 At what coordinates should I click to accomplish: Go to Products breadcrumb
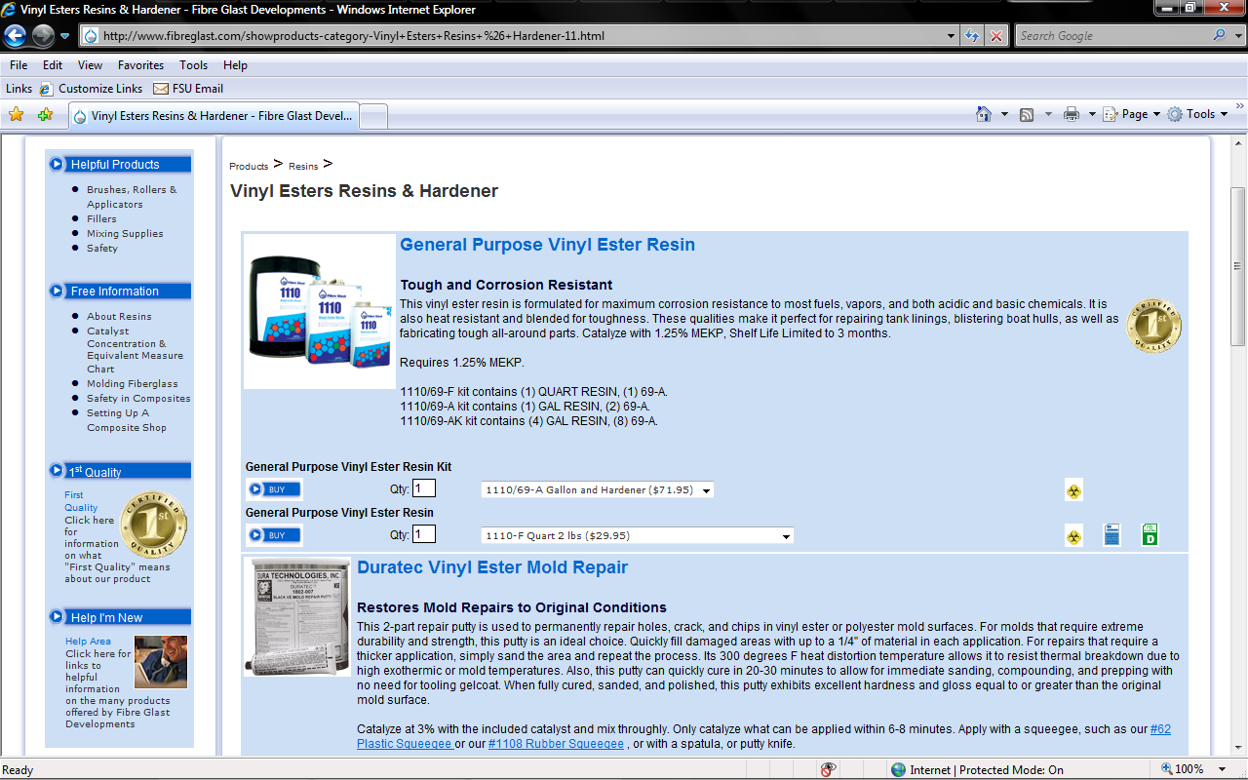[249, 167]
